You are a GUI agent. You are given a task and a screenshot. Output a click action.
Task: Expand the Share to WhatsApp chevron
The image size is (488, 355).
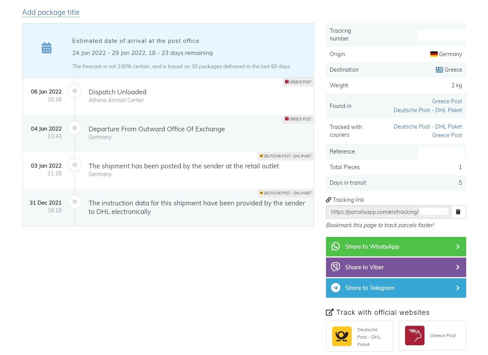click(x=458, y=247)
